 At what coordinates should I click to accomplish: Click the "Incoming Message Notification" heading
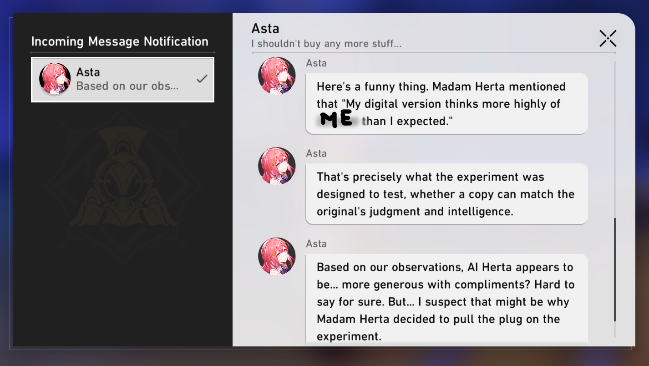pos(120,41)
